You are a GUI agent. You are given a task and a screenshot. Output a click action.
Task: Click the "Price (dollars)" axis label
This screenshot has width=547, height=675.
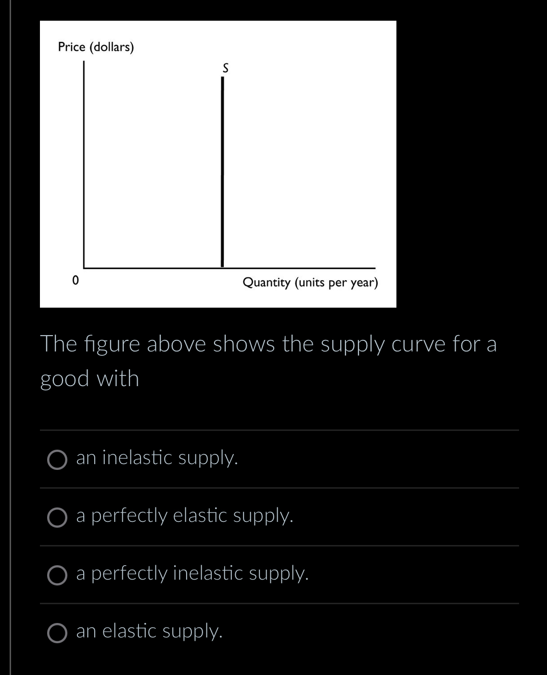(x=95, y=47)
